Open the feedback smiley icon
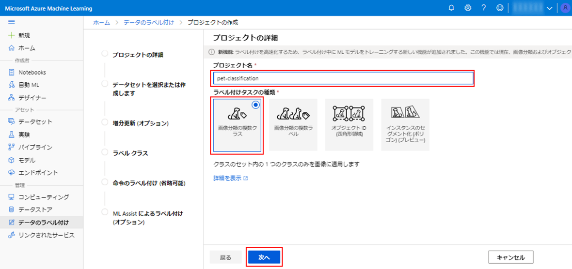The height and width of the screenshot is (269, 572). click(500, 8)
